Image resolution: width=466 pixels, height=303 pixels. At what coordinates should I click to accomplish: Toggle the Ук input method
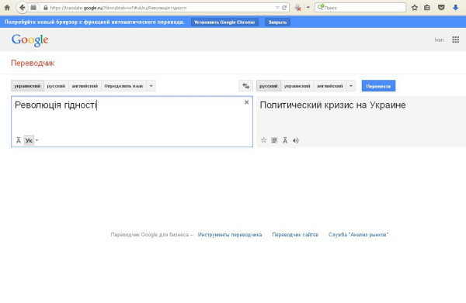(29, 140)
